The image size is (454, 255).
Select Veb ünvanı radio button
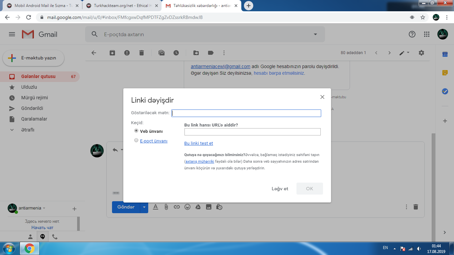coord(136,131)
